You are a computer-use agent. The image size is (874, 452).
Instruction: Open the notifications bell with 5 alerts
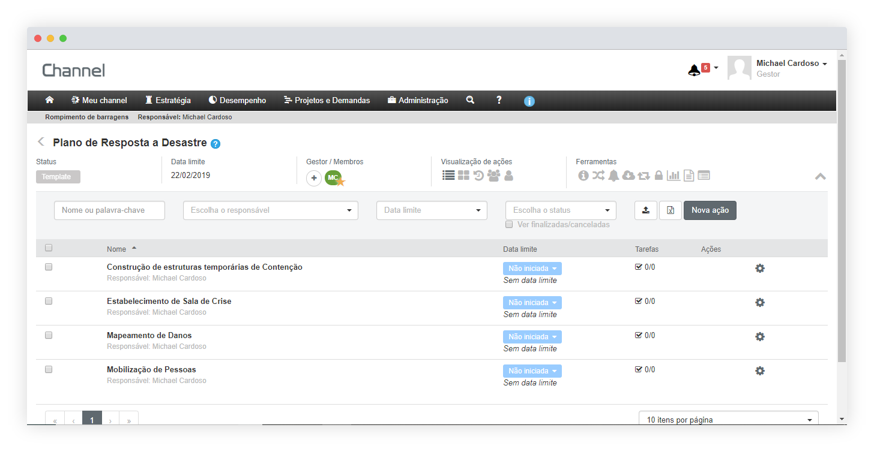pos(694,70)
